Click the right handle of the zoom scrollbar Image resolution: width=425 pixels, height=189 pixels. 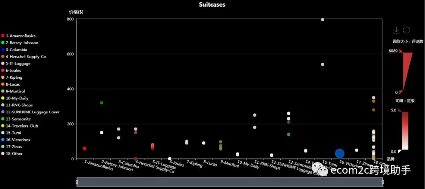383,182
